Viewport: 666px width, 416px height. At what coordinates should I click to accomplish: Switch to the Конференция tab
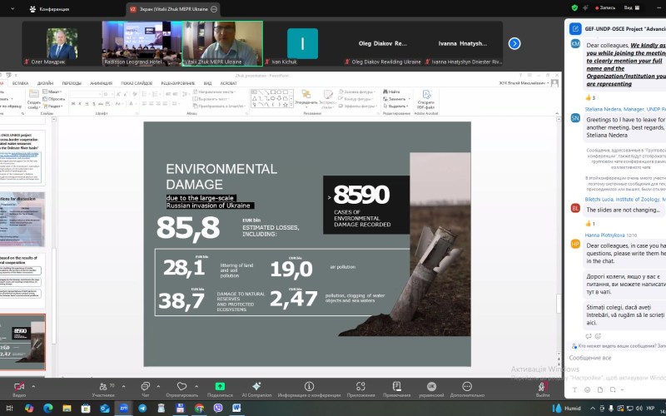(x=49, y=9)
